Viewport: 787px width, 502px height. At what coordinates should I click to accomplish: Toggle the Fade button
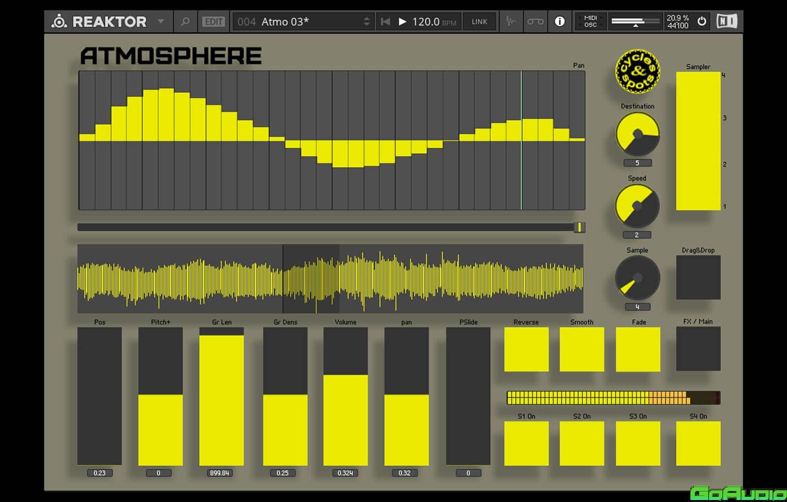pos(638,349)
